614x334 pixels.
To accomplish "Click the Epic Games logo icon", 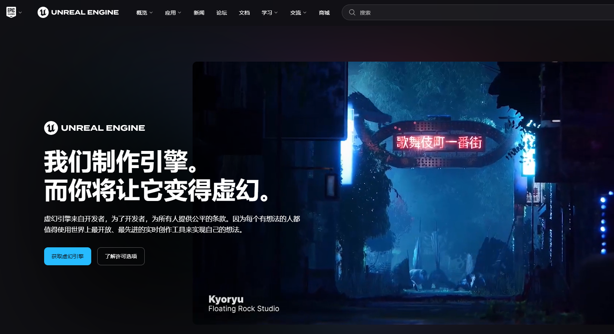I will click(11, 12).
